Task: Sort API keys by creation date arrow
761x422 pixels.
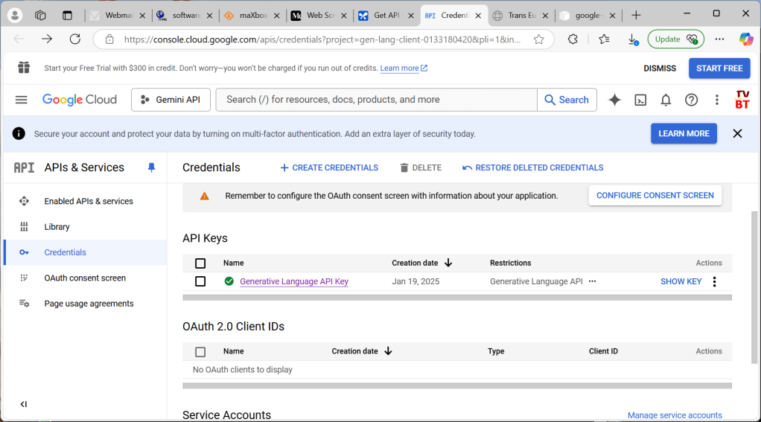Action: click(448, 263)
